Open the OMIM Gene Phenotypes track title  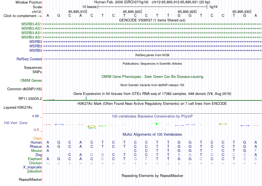(152, 77)
